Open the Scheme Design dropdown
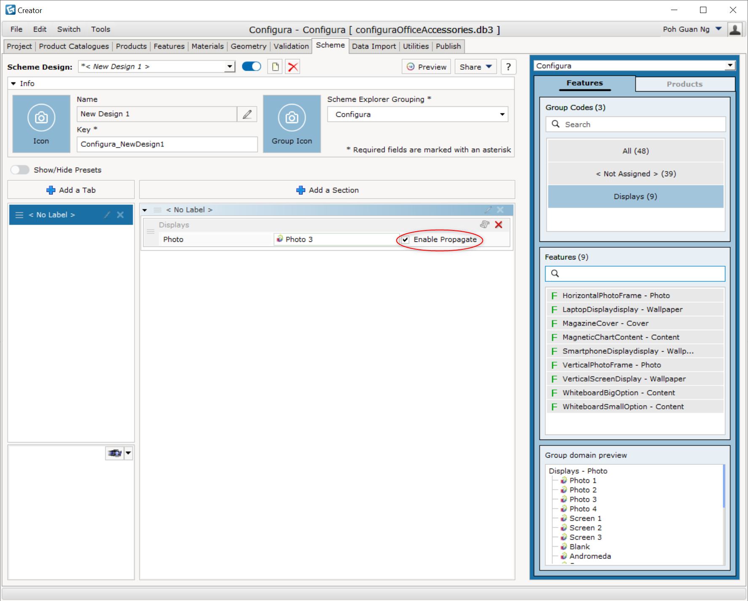748x601 pixels. (230, 66)
